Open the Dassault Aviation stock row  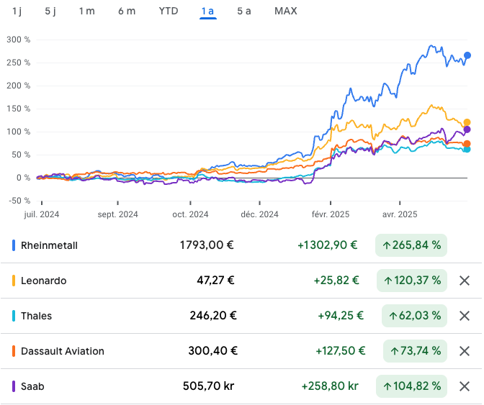241,351
